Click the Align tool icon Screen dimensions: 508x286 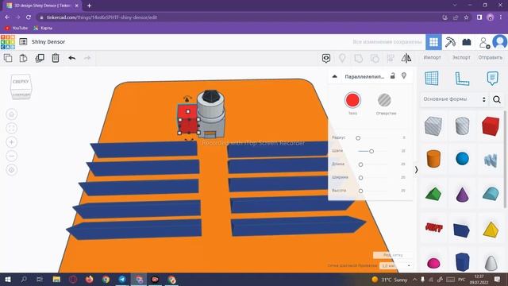pos(391,58)
